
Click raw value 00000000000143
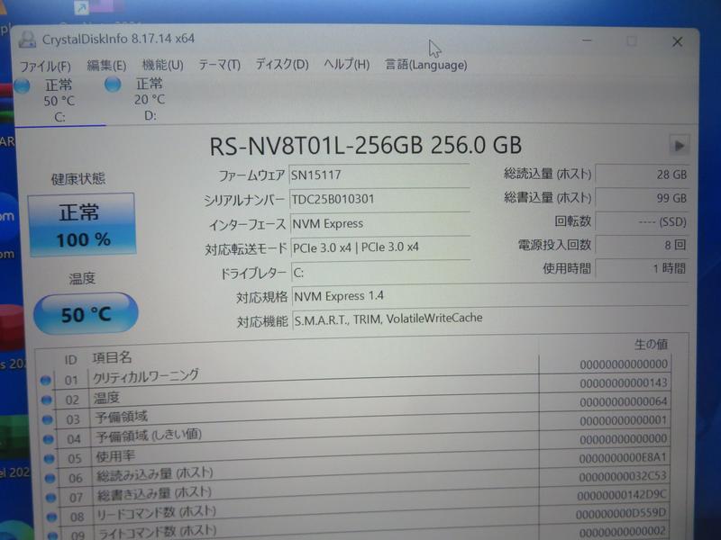pyautogui.click(x=623, y=383)
